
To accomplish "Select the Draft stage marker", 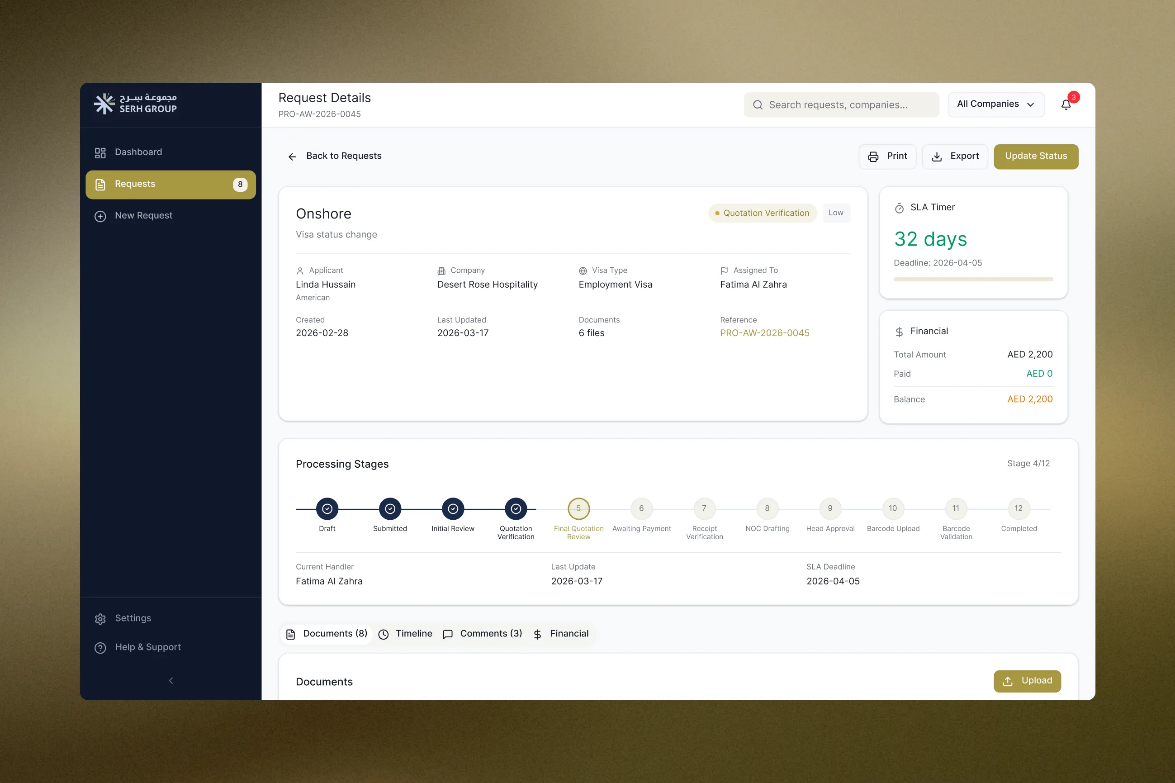I will 327,509.
